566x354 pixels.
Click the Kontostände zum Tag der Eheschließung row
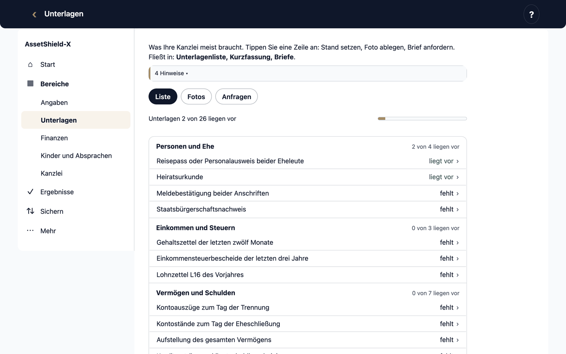[x=308, y=324]
